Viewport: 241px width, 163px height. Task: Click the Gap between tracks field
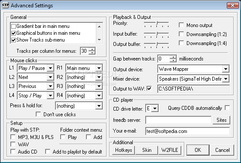pyautogui.click(x=164, y=59)
